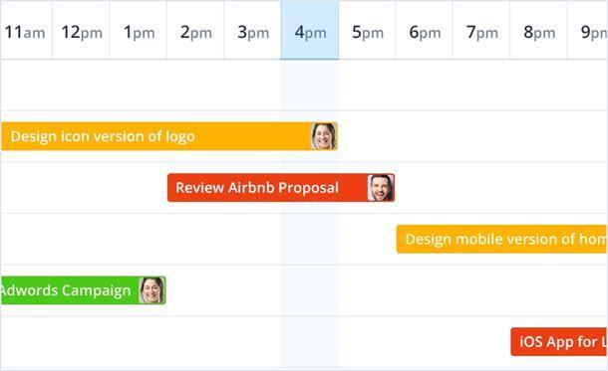Click the 3pm time header
This screenshot has height=371, width=608.
[252, 30]
